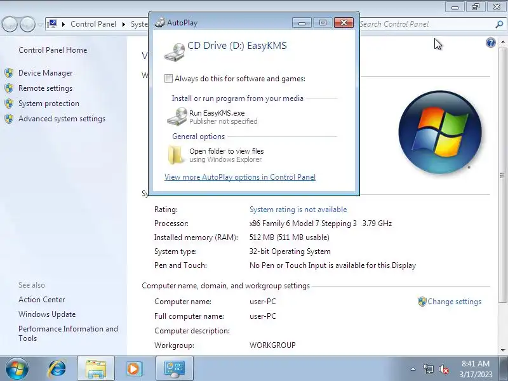The width and height of the screenshot is (508, 381).
Task: Click the search magnifier icon
Action: tap(499, 24)
